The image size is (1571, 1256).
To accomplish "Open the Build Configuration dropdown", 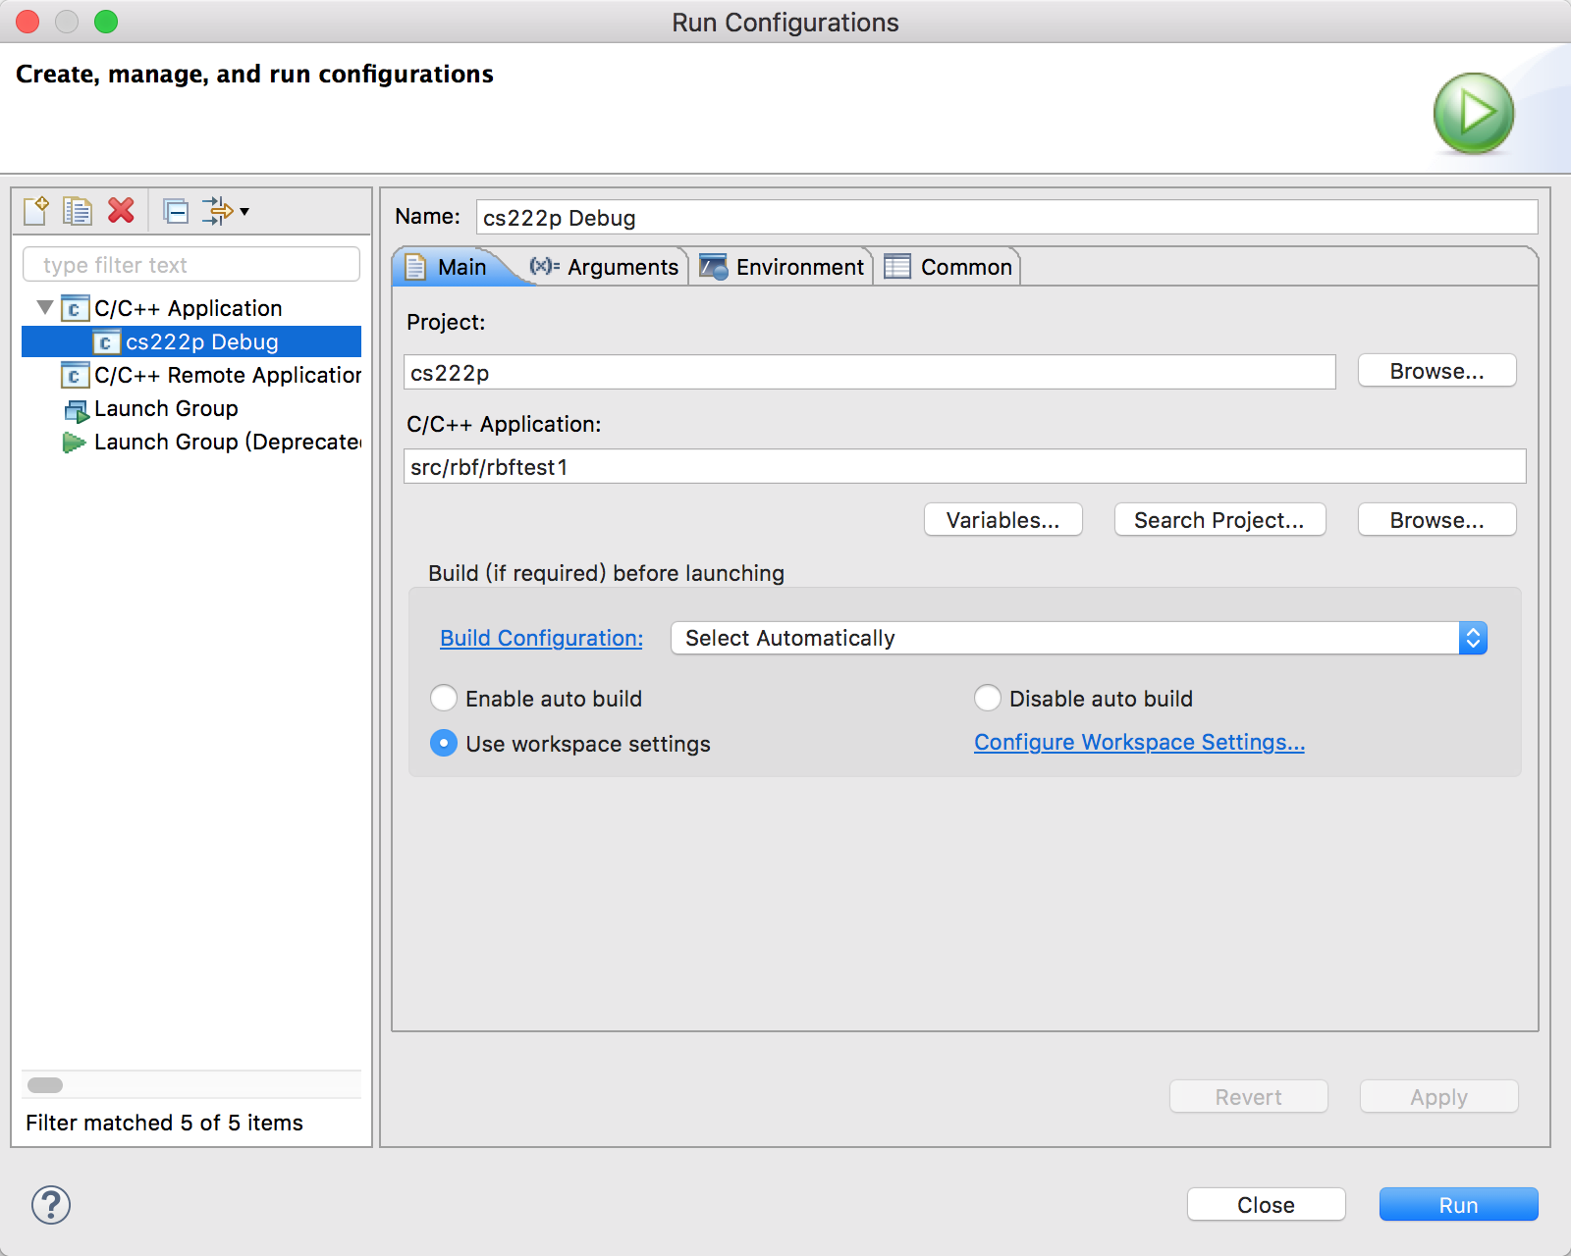I will (1078, 638).
